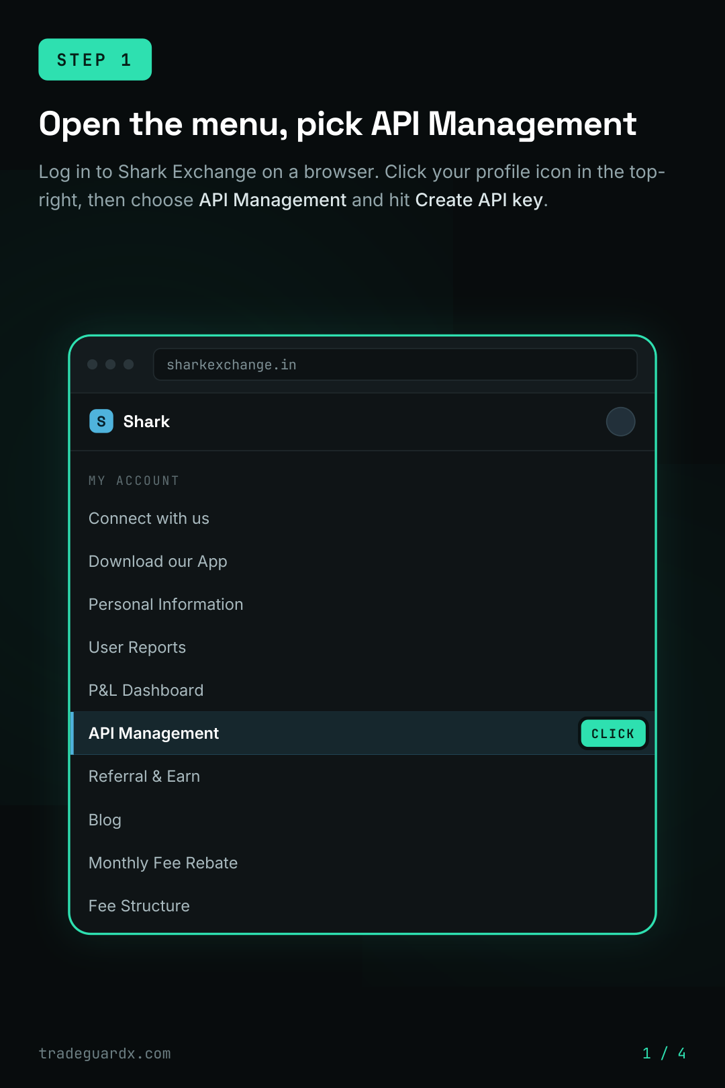Click the sharkexchange.in address bar
Viewport: 725px width, 1088px height.
pos(395,365)
